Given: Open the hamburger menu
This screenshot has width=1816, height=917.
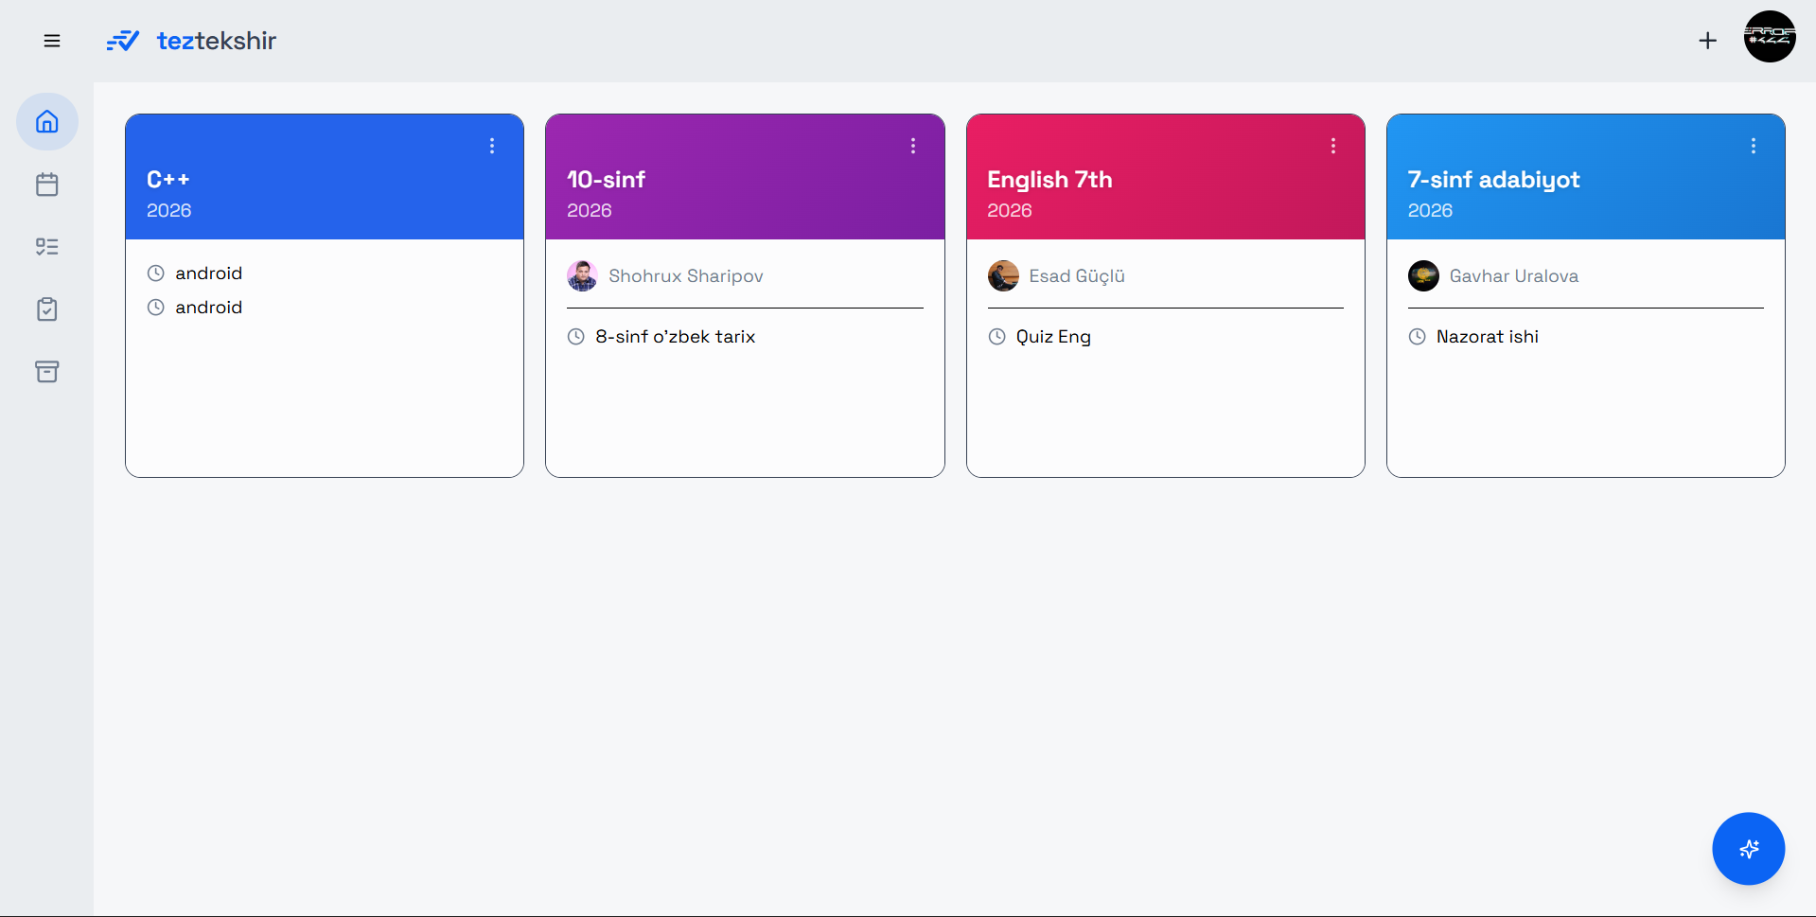Looking at the screenshot, I should [52, 41].
